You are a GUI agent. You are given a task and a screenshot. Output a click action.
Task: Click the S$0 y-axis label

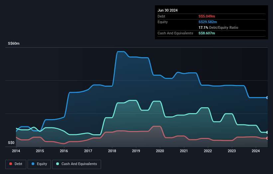[x=11, y=143]
